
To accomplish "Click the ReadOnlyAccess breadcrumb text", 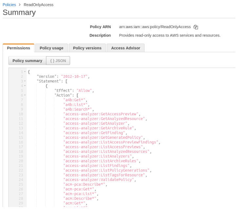I will click(x=38, y=5).
